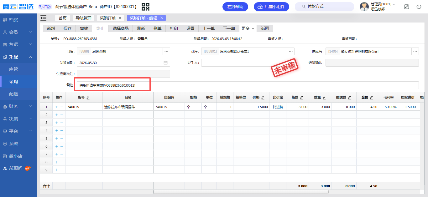Click the power logout icon

coord(419,7)
